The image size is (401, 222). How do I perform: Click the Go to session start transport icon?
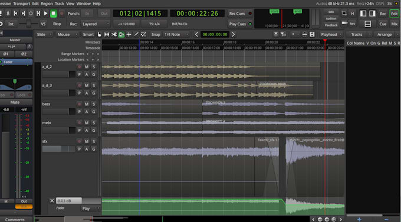click(15, 14)
